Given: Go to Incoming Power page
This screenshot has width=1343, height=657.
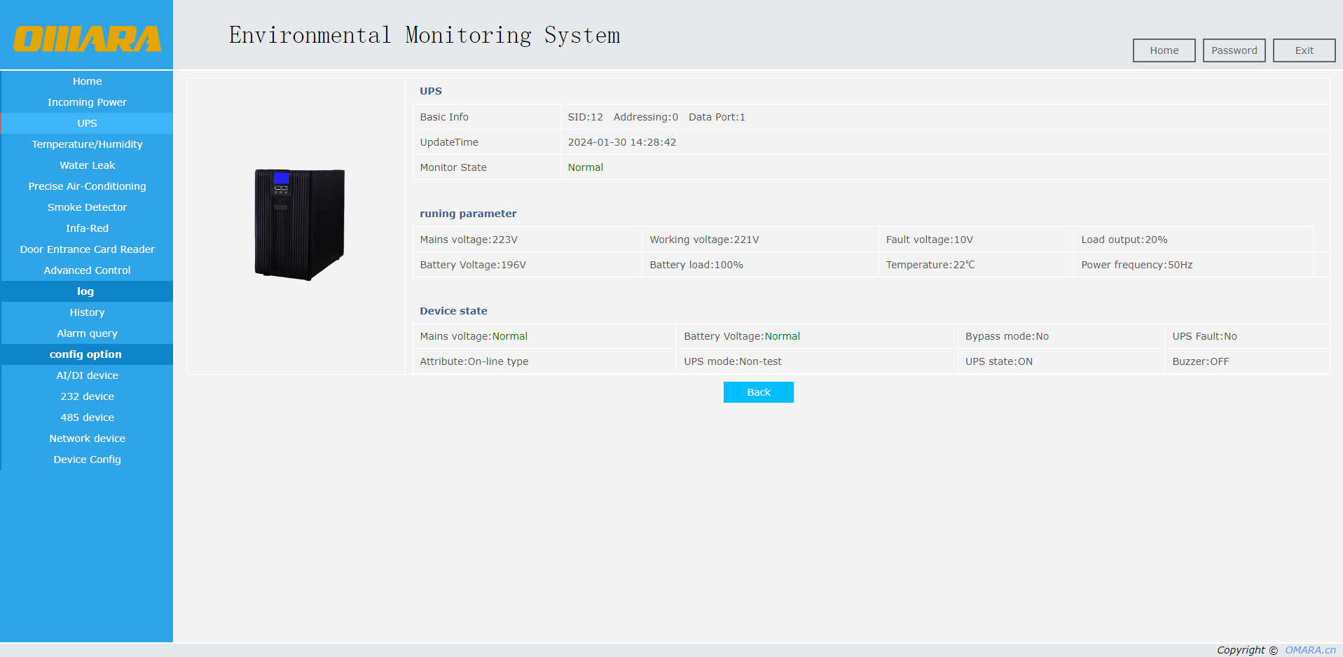Looking at the screenshot, I should (x=87, y=102).
